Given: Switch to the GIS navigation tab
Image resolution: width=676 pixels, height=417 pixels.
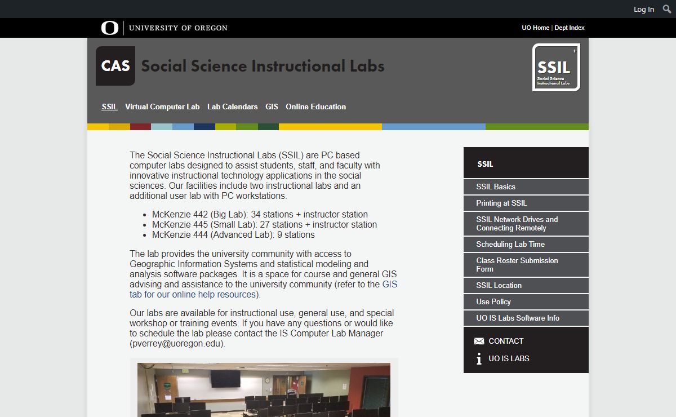Looking at the screenshot, I should [272, 107].
